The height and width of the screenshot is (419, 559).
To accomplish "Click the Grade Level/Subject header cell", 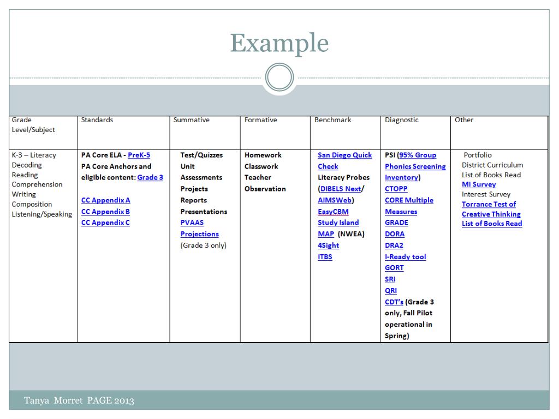I will [x=43, y=133].
